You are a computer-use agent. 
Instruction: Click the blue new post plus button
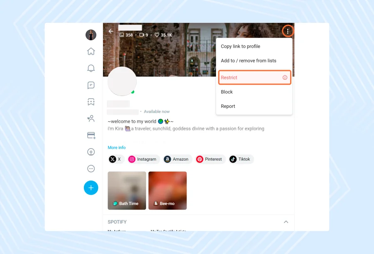[91, 188]
